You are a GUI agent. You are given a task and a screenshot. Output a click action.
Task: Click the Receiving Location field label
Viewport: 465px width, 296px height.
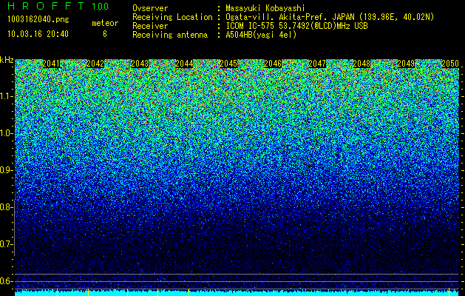[x=172, y=17]
